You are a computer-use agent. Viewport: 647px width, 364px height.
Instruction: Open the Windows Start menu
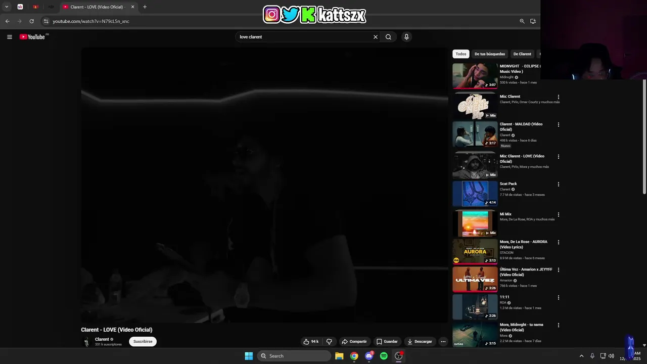pos(249,356)
